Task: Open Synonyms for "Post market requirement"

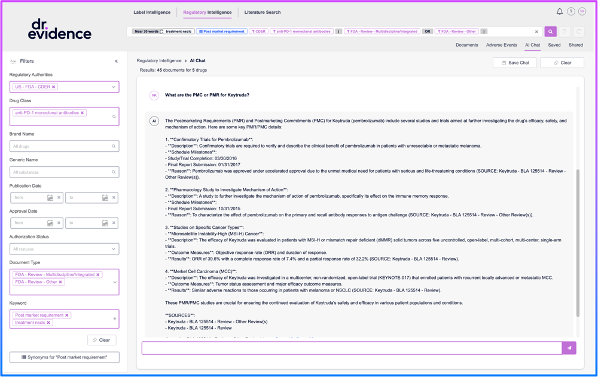Action: [x=65, y=357]
